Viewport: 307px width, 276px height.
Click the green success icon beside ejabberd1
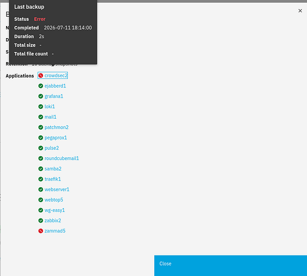[x=41, y=86]
